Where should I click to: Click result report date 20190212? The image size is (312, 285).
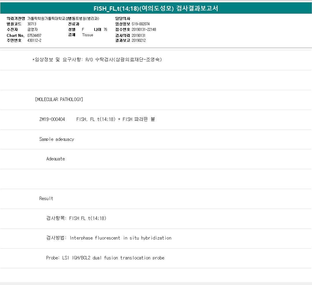[139, 40]
